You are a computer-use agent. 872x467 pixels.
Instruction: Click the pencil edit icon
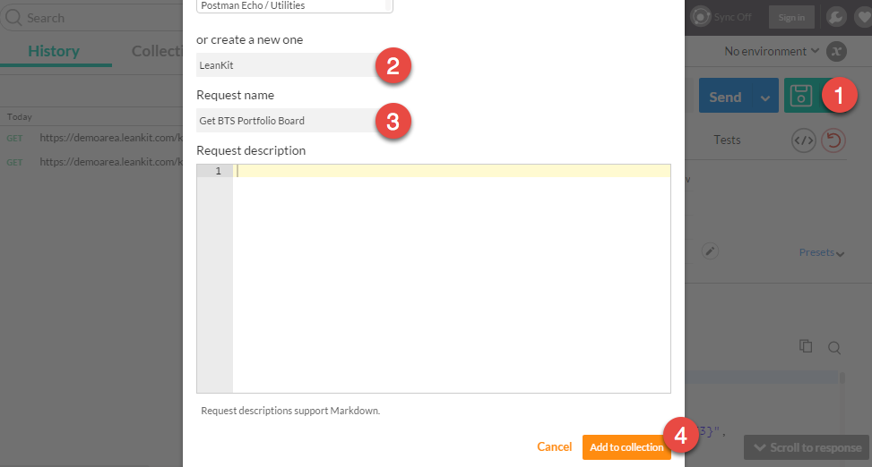pos(710,251)
